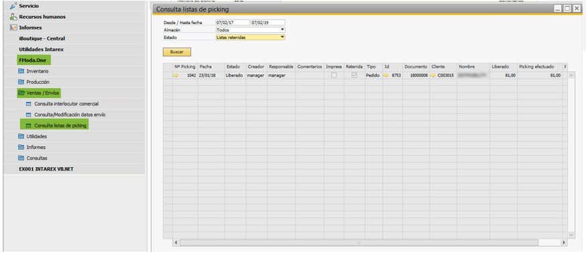
Task: Click the Tipo cell Pedido
Action: (x=374, y=75)
